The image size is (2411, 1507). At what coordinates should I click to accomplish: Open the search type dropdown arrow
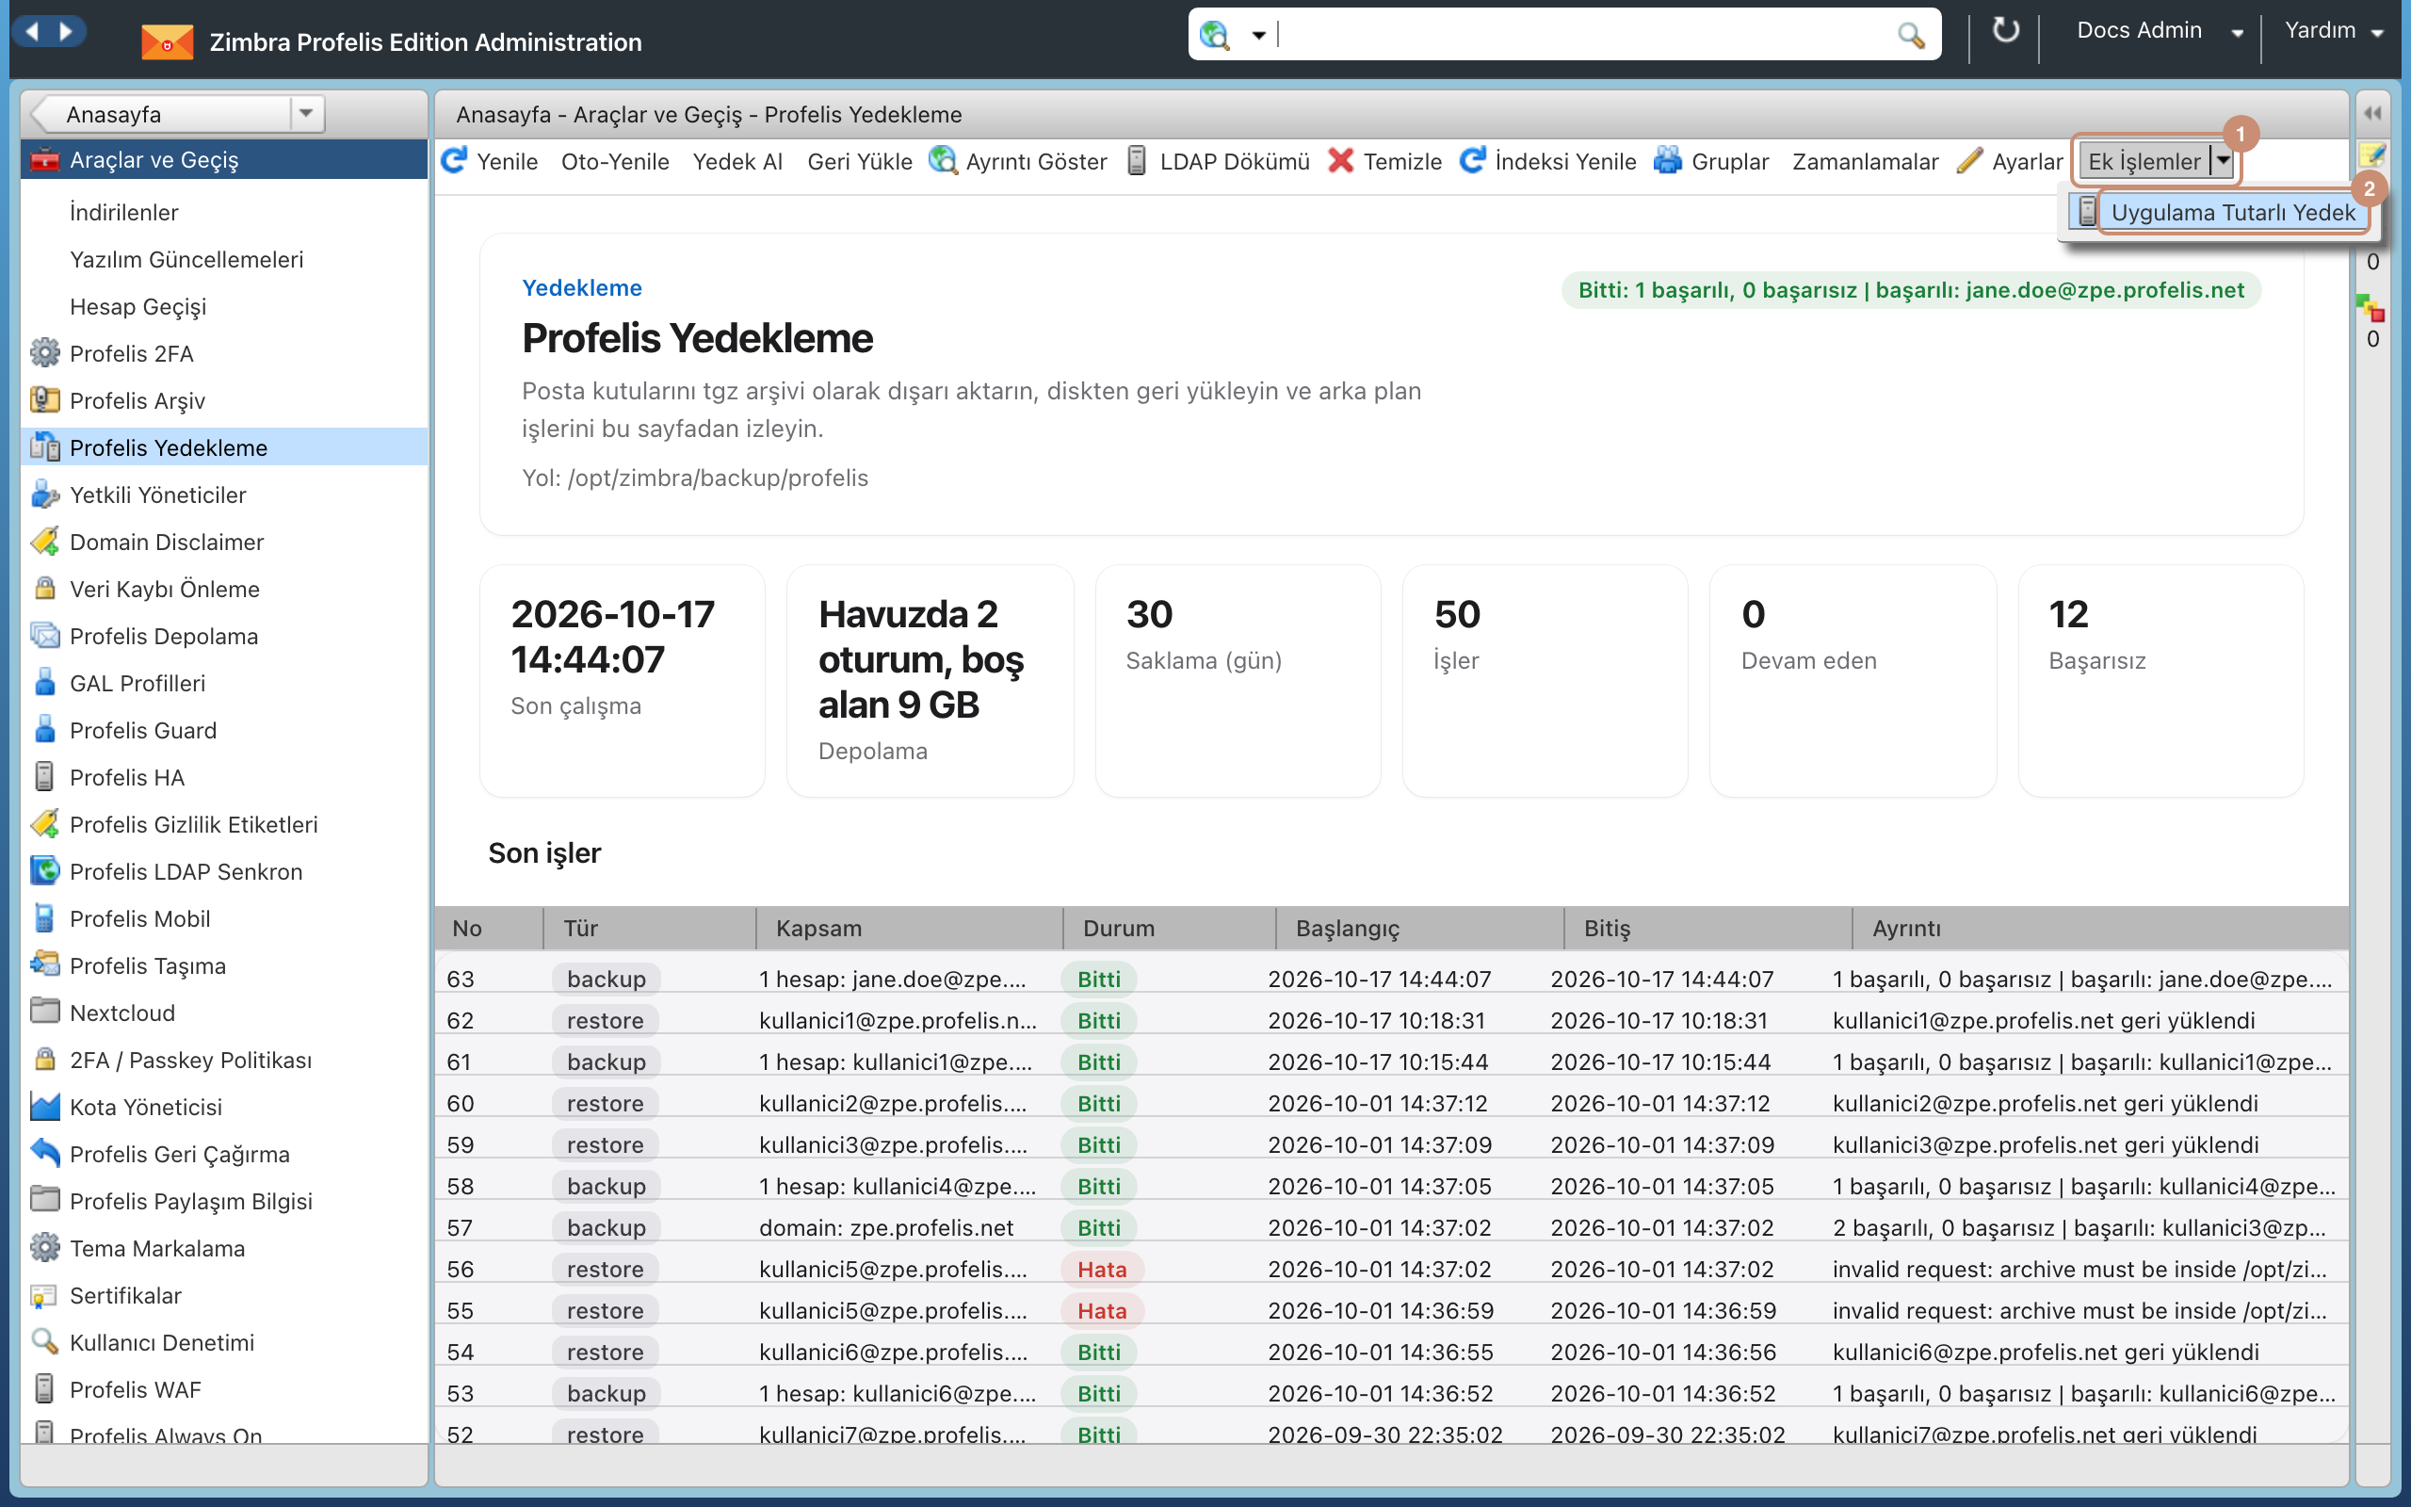click(1258, 36)
